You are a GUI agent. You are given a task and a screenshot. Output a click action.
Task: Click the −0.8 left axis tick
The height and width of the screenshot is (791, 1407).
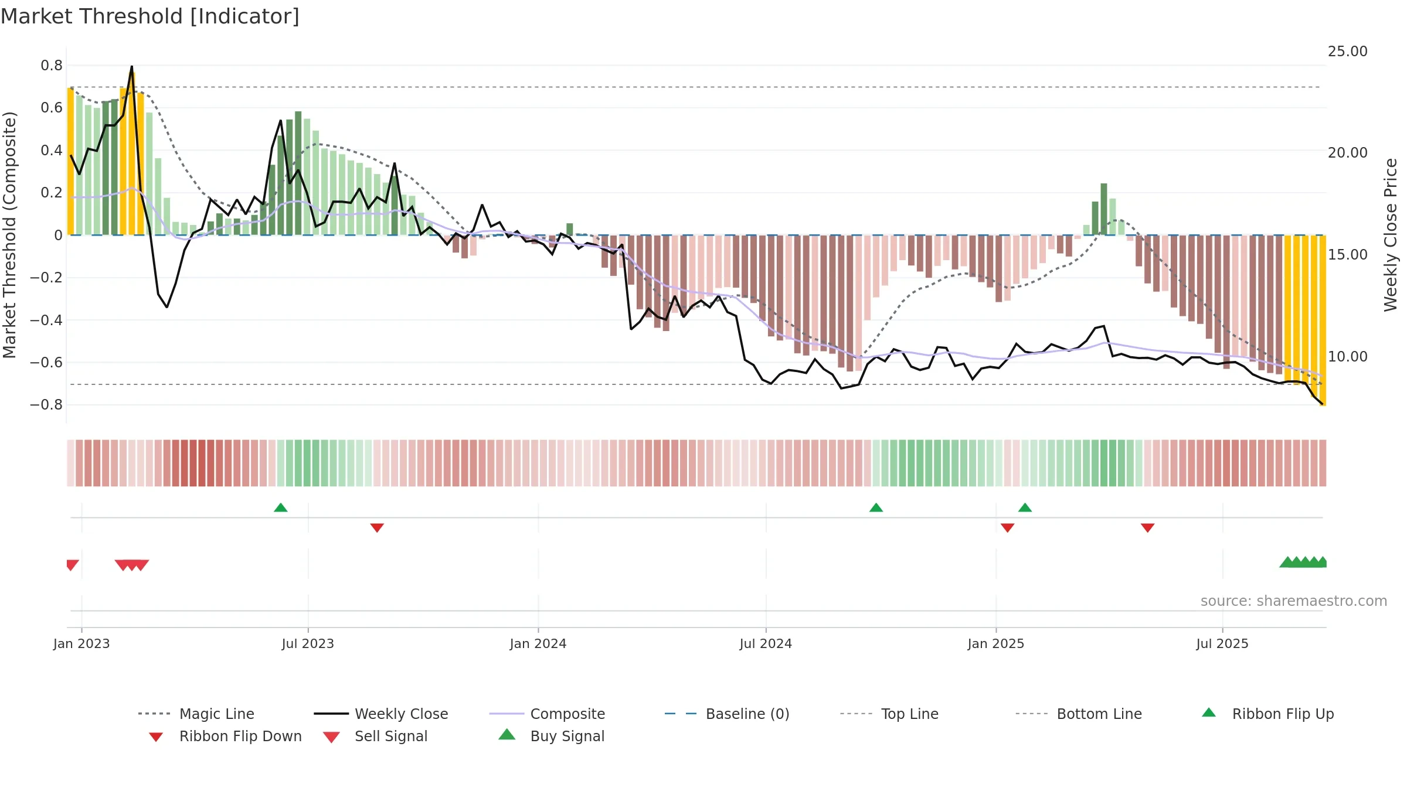pyautogui.click(x=46, y=405)
